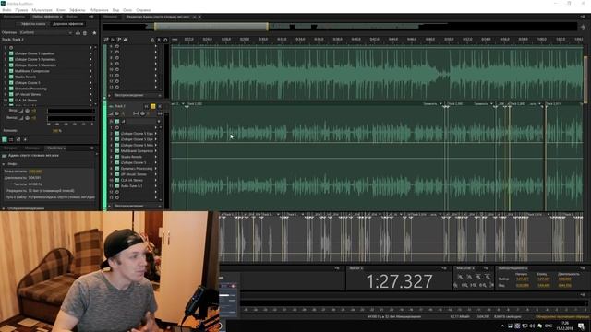Open arrow menu for Multiband Compressor rack slot

[90, 71]
